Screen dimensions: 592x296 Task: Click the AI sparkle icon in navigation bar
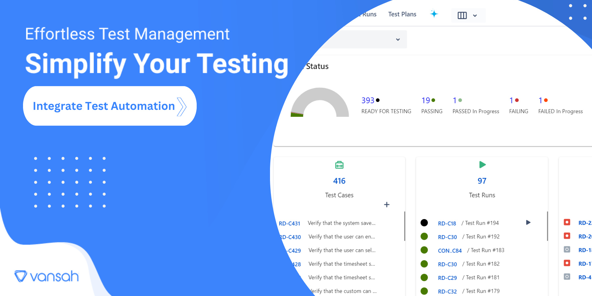[434, 14]
